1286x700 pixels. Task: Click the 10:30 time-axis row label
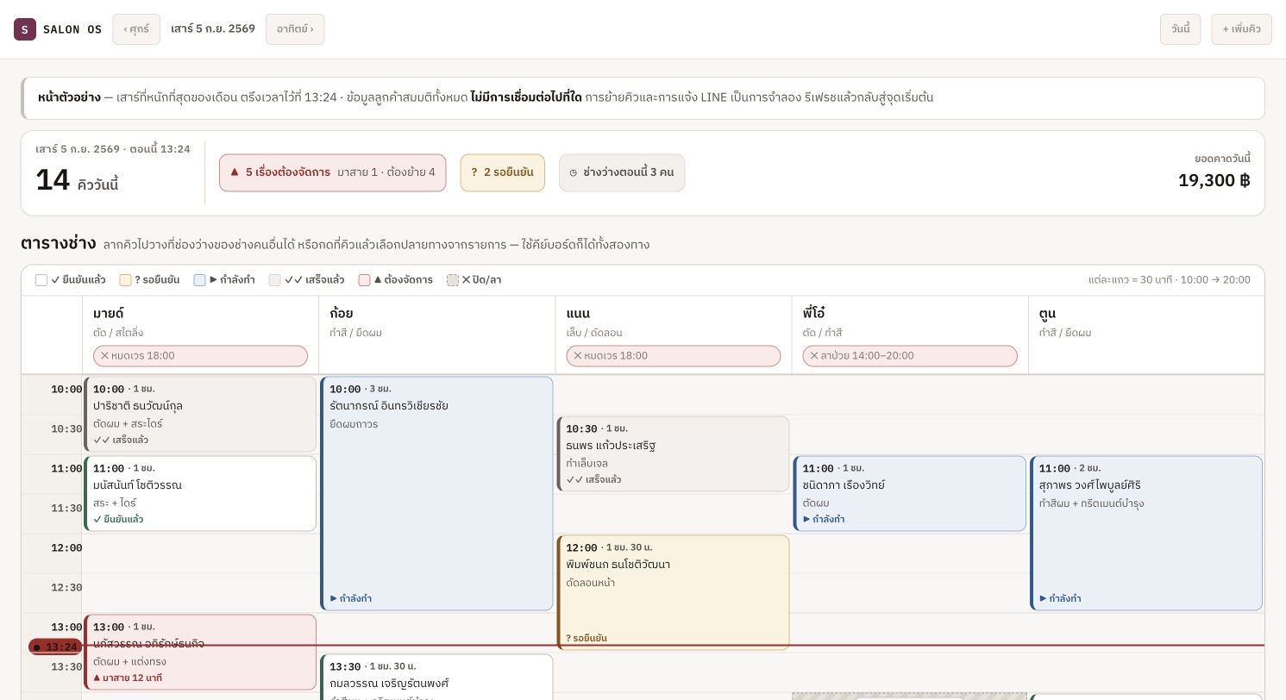pos(66,429)
